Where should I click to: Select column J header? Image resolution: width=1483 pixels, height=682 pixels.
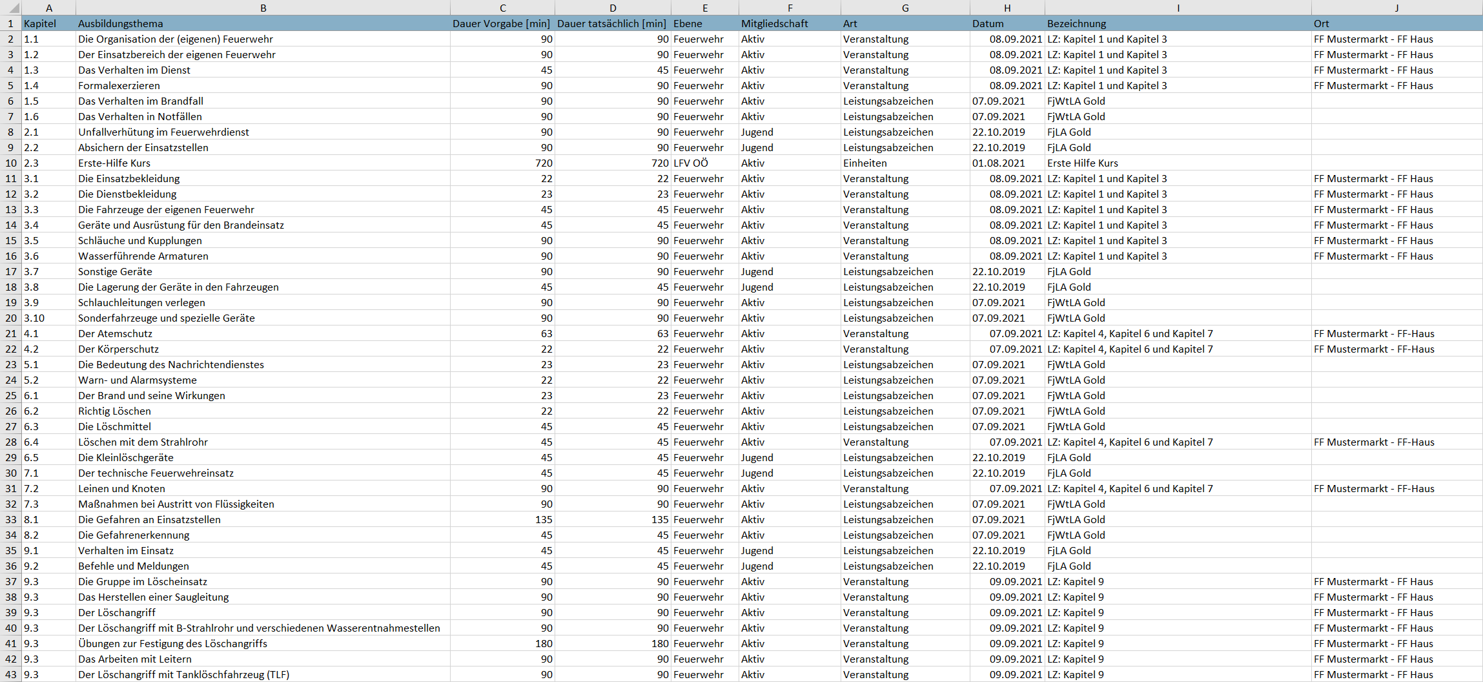pyautogui.click(x=1396, y=8)
